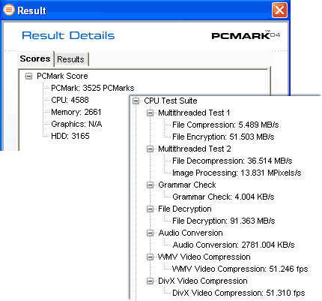Click the orange Result window title icon
The height and width of the screenshot is (301, 322).
pyautogui.click(x=9, y=11)
